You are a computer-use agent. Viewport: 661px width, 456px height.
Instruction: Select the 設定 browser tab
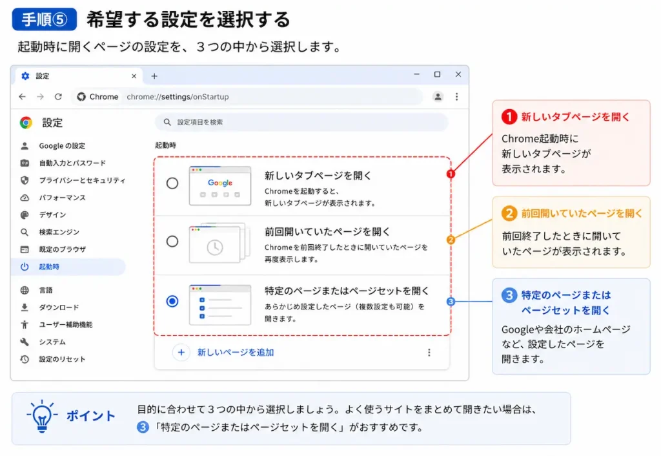(x=79, y=76)
